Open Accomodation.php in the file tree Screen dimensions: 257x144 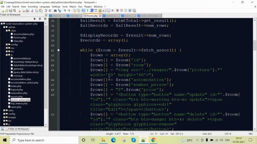click(x=24, y=34)
